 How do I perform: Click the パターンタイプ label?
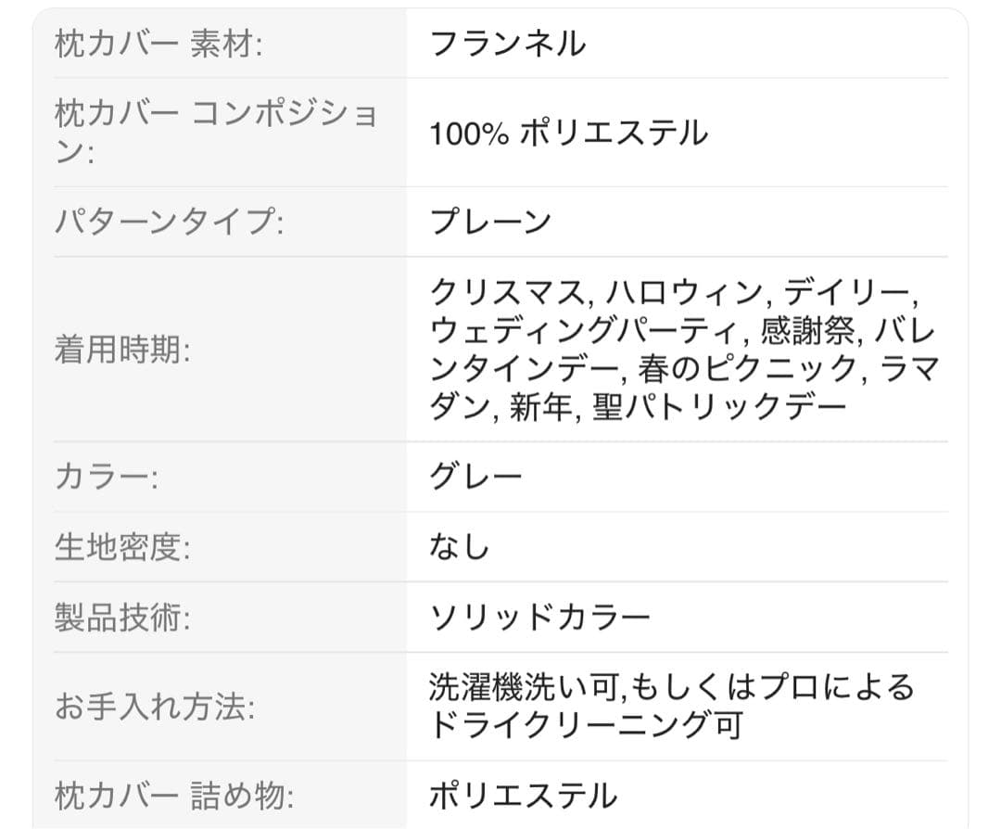coord(169,223)
